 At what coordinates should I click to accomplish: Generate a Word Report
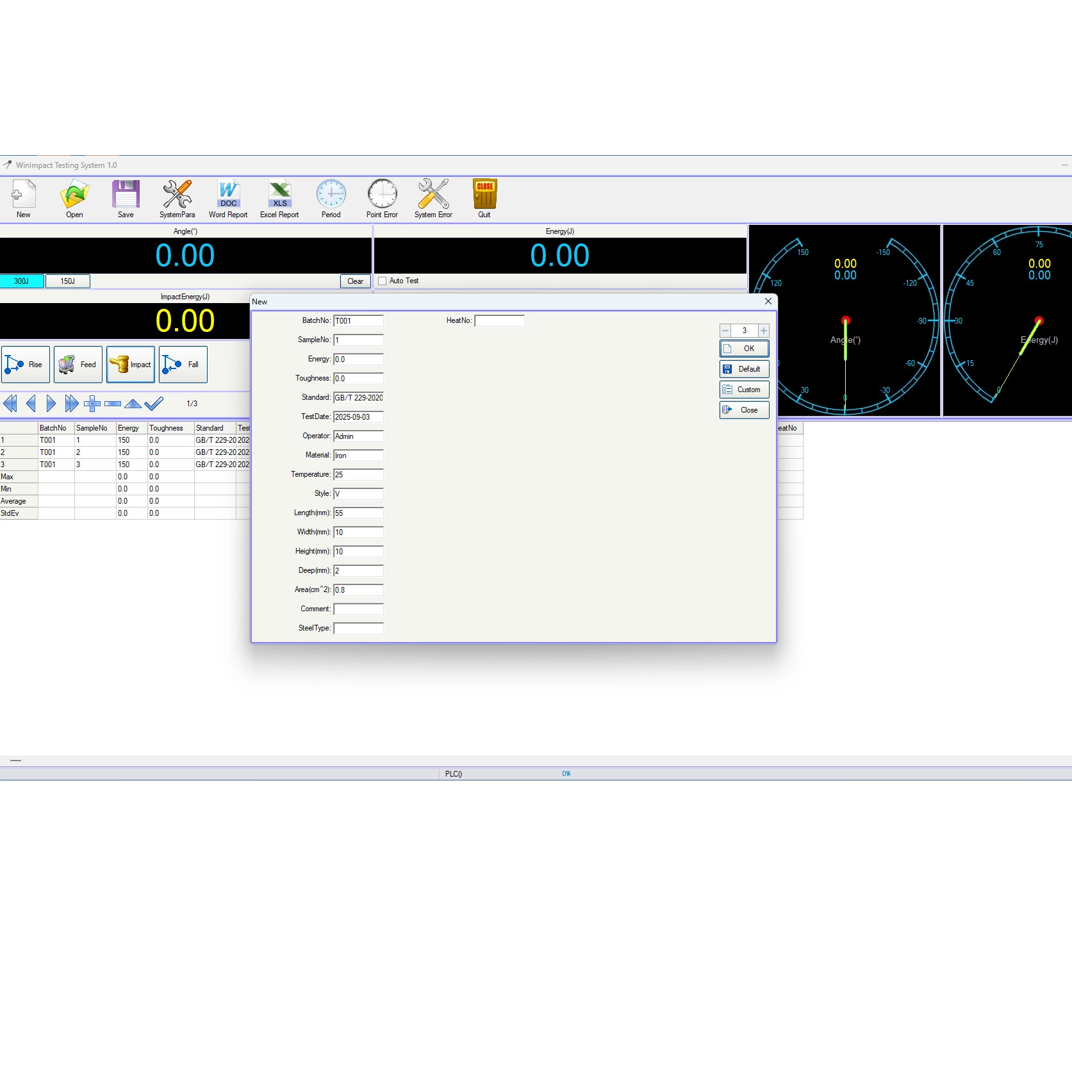[x=228, y=199]
